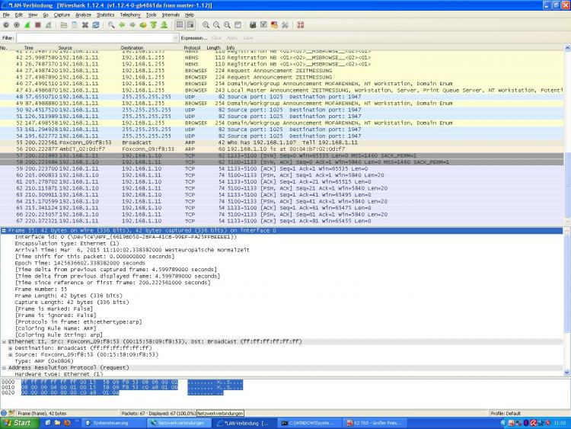Go to packet number icon

(143, 25)
